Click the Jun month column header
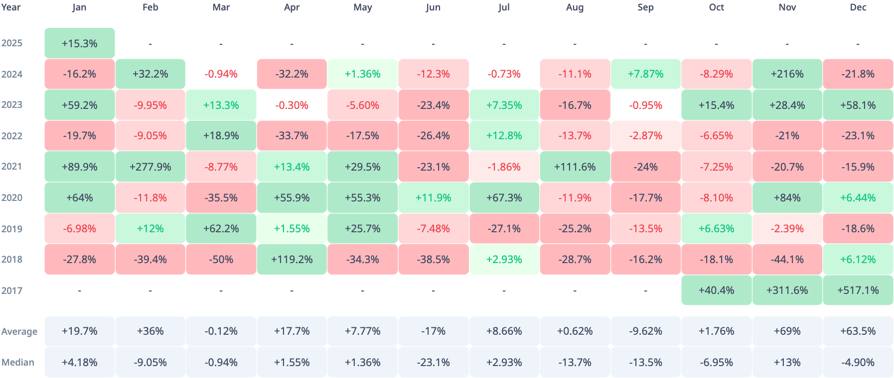 (x=433, y=7)
